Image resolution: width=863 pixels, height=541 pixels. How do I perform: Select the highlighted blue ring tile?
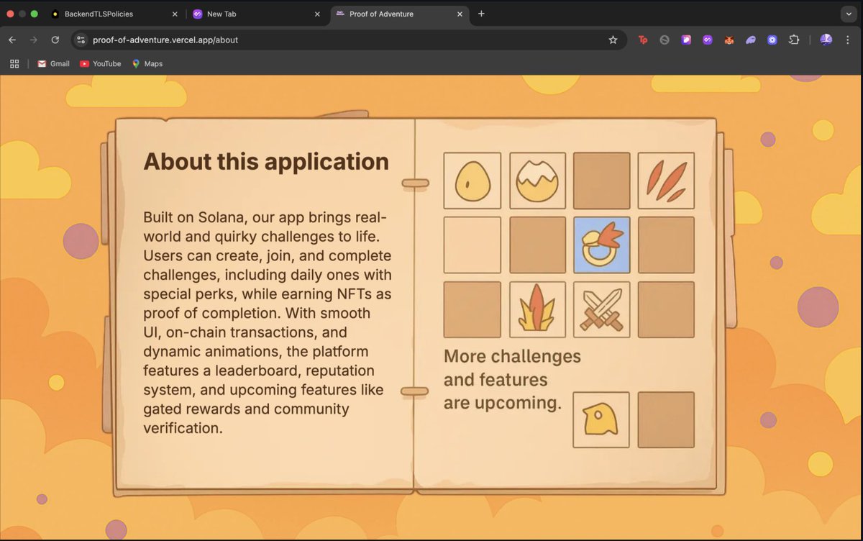coord(602,245)
